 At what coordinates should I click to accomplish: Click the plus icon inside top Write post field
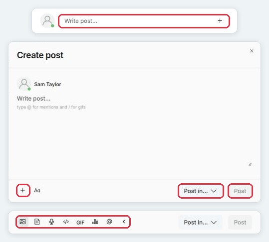click(x=220, y=21)
